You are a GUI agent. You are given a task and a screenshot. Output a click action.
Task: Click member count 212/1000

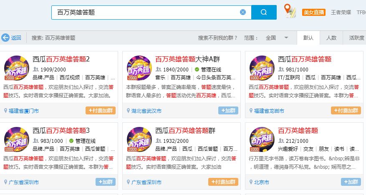point(297,141)
